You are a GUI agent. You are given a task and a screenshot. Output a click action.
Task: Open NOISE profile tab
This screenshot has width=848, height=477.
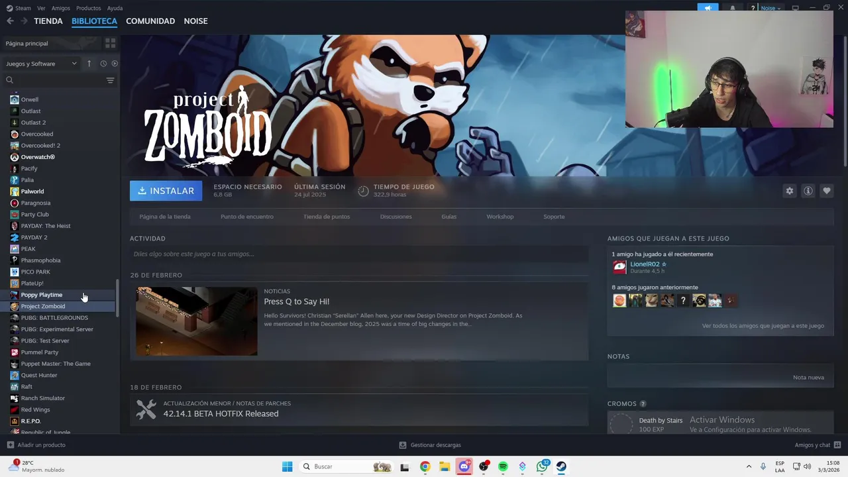click(195, 21)
